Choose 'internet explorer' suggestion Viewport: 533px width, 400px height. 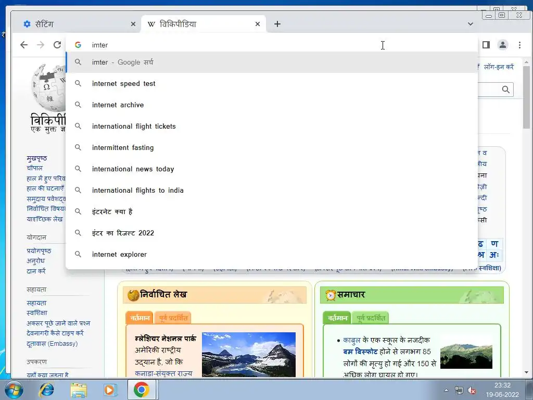coord(272,254)
